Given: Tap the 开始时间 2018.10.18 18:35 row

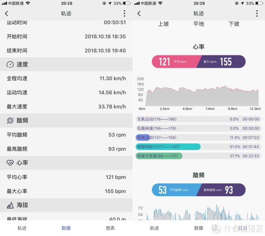Looking at the screenshot, I should (66, 36).
